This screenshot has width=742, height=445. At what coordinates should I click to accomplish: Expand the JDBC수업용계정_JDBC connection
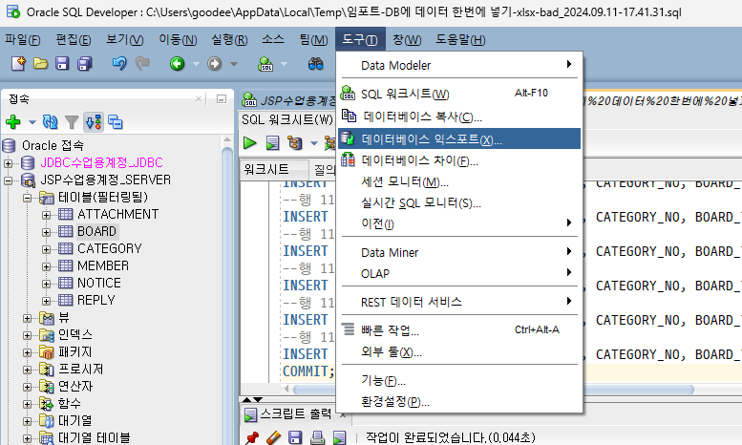tap(8, 163)
